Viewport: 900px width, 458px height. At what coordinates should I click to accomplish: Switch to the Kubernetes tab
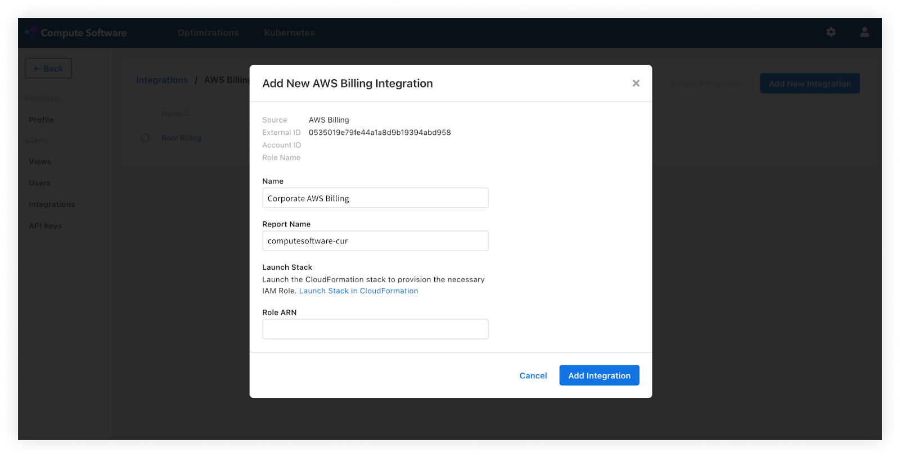tap(289, 33)
